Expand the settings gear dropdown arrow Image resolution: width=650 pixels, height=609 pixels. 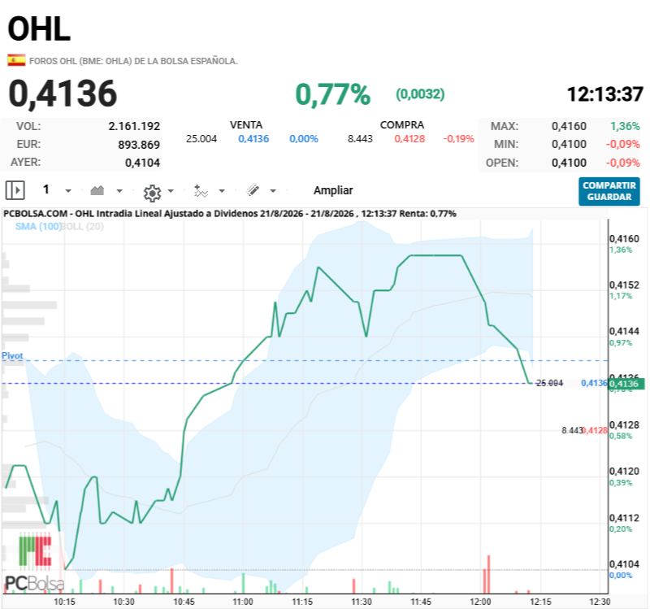click(171, 191)
